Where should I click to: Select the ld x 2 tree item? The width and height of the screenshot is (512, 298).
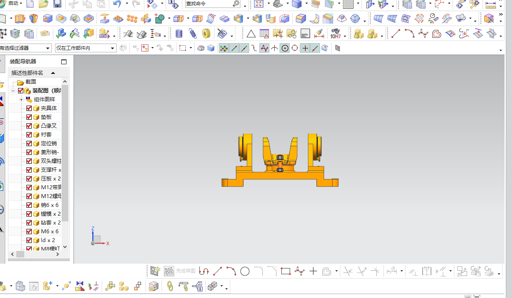click(48, 240)
